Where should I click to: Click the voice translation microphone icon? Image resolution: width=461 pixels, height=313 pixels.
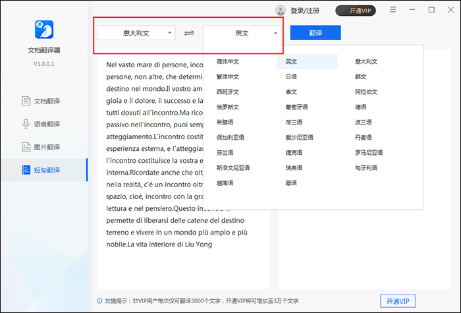click(26, 124)
